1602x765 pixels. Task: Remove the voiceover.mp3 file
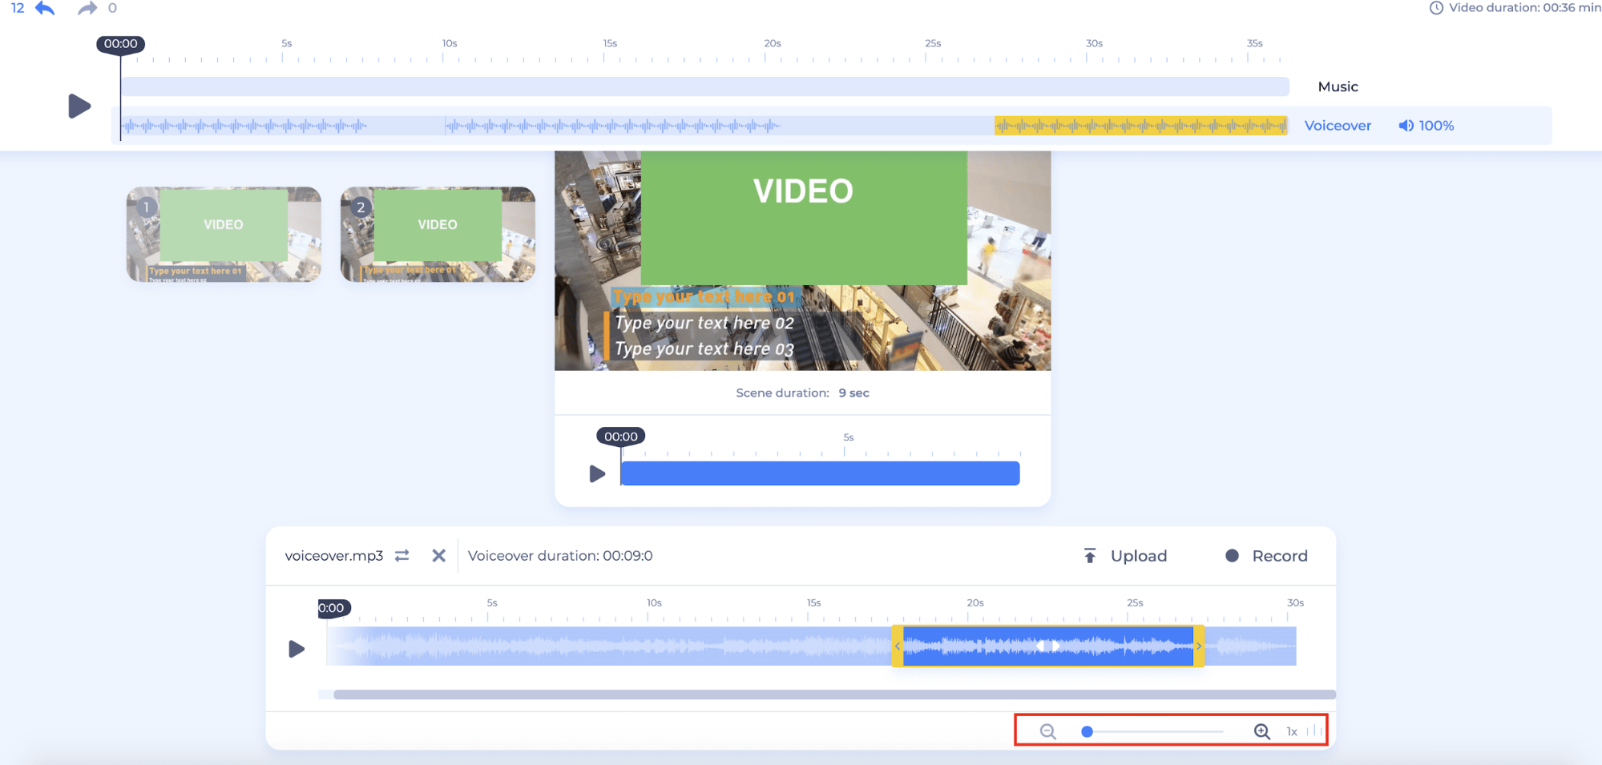438,556
